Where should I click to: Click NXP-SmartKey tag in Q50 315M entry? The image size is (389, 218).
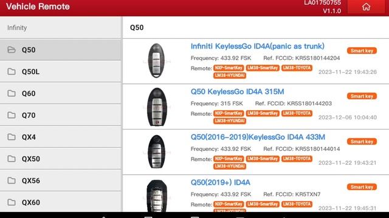pos(229,113)
